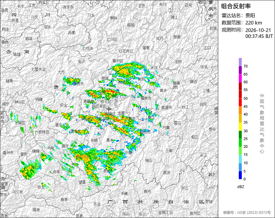Click the 220 km data range value
The height and width of the screenshot is (218, 275).
pos(253,23)
